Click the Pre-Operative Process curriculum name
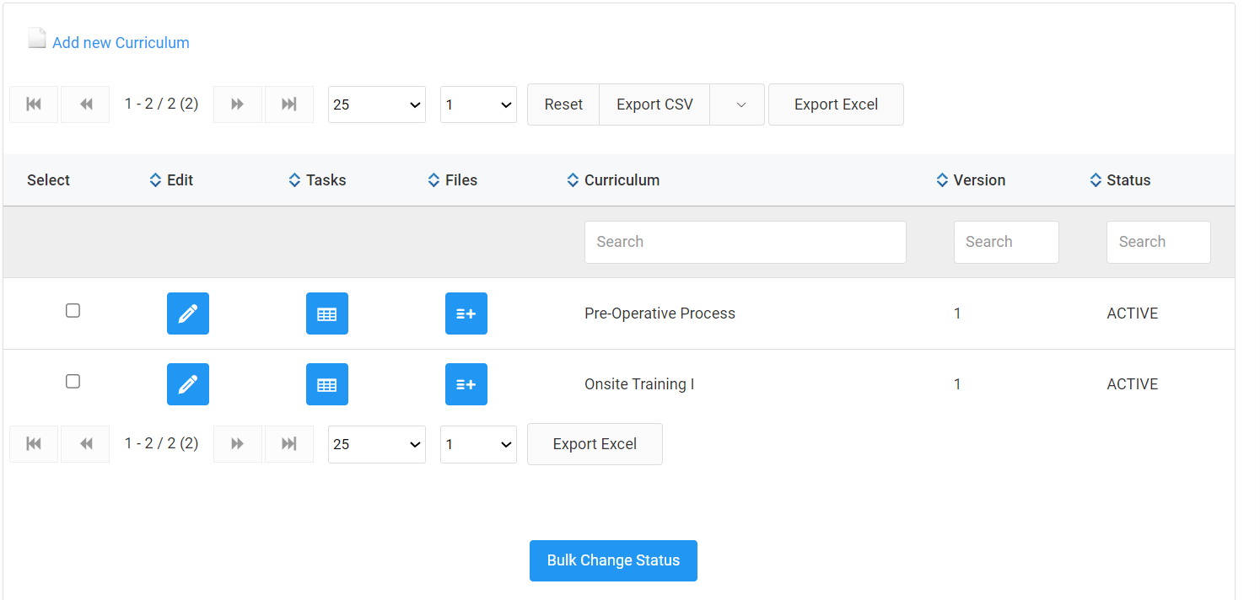 coord(660,313)
